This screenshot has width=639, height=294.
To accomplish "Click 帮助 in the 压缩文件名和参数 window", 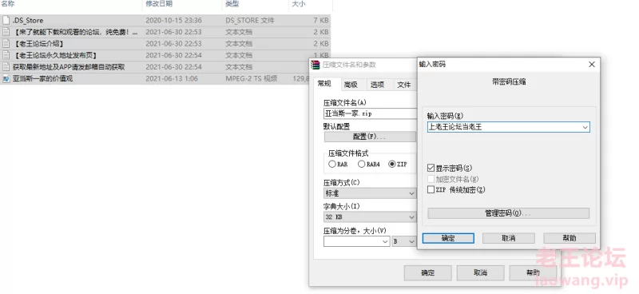I will [533, 272].
